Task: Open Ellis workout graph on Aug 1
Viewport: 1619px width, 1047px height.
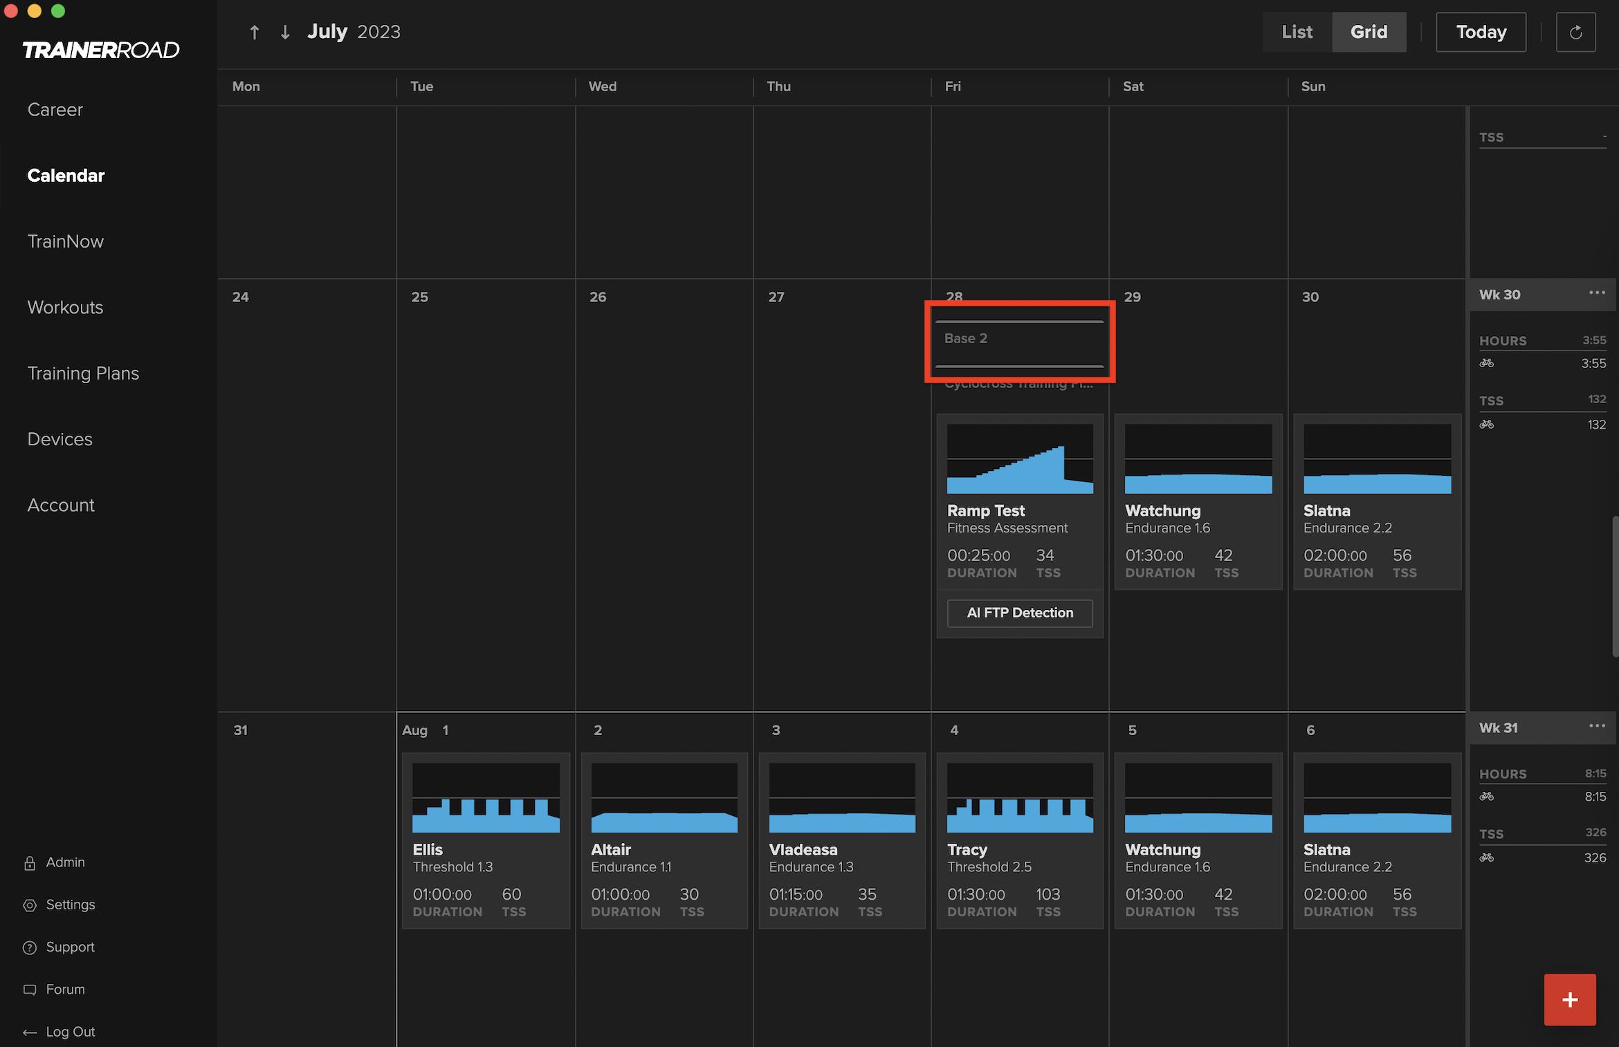Action: point(486,797)
